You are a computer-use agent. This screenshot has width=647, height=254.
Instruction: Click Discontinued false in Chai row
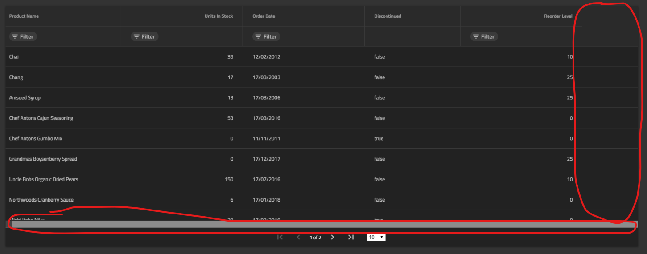coord(379,57)
